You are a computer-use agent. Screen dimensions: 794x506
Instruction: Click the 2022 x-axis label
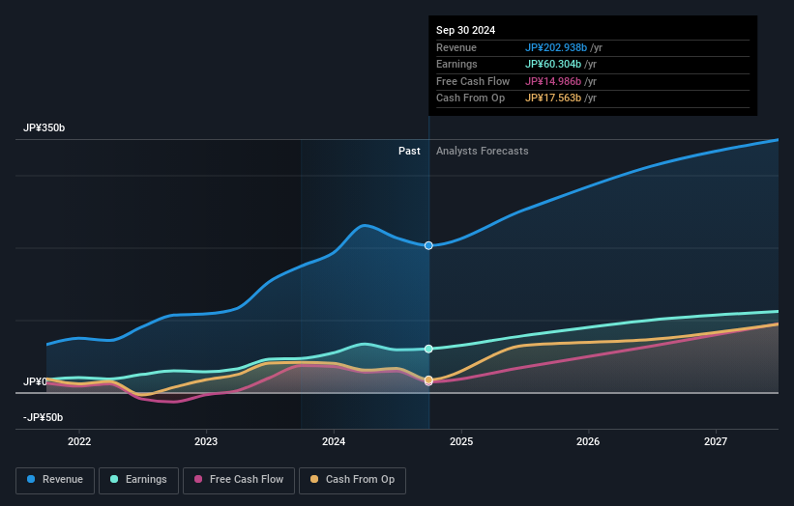pos(79,442)
